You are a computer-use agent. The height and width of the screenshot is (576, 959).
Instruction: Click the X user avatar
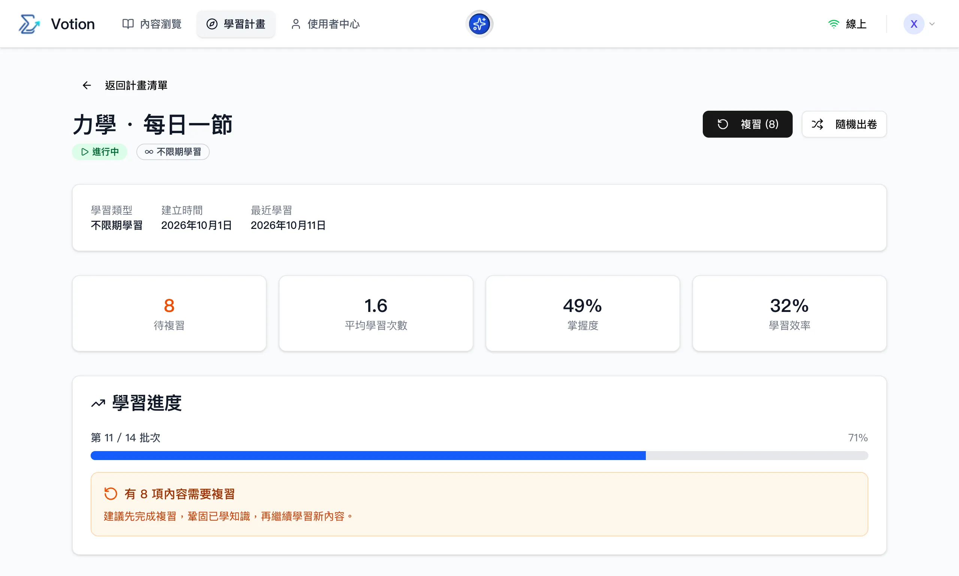[x=914, y=24]
